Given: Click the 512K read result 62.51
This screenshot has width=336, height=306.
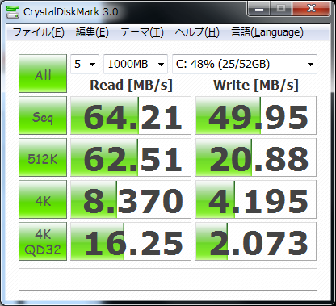Looking at the screenshot, I should tap(131, 157).
